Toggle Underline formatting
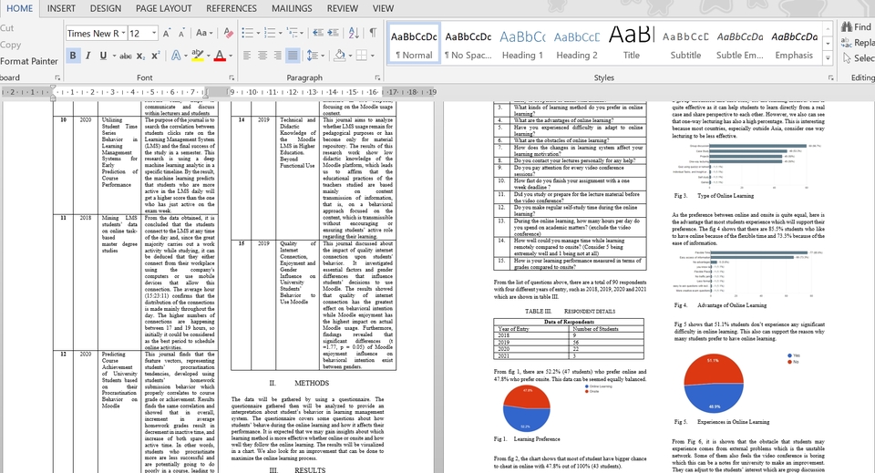 pyautogui.click(x=103, y=56)
